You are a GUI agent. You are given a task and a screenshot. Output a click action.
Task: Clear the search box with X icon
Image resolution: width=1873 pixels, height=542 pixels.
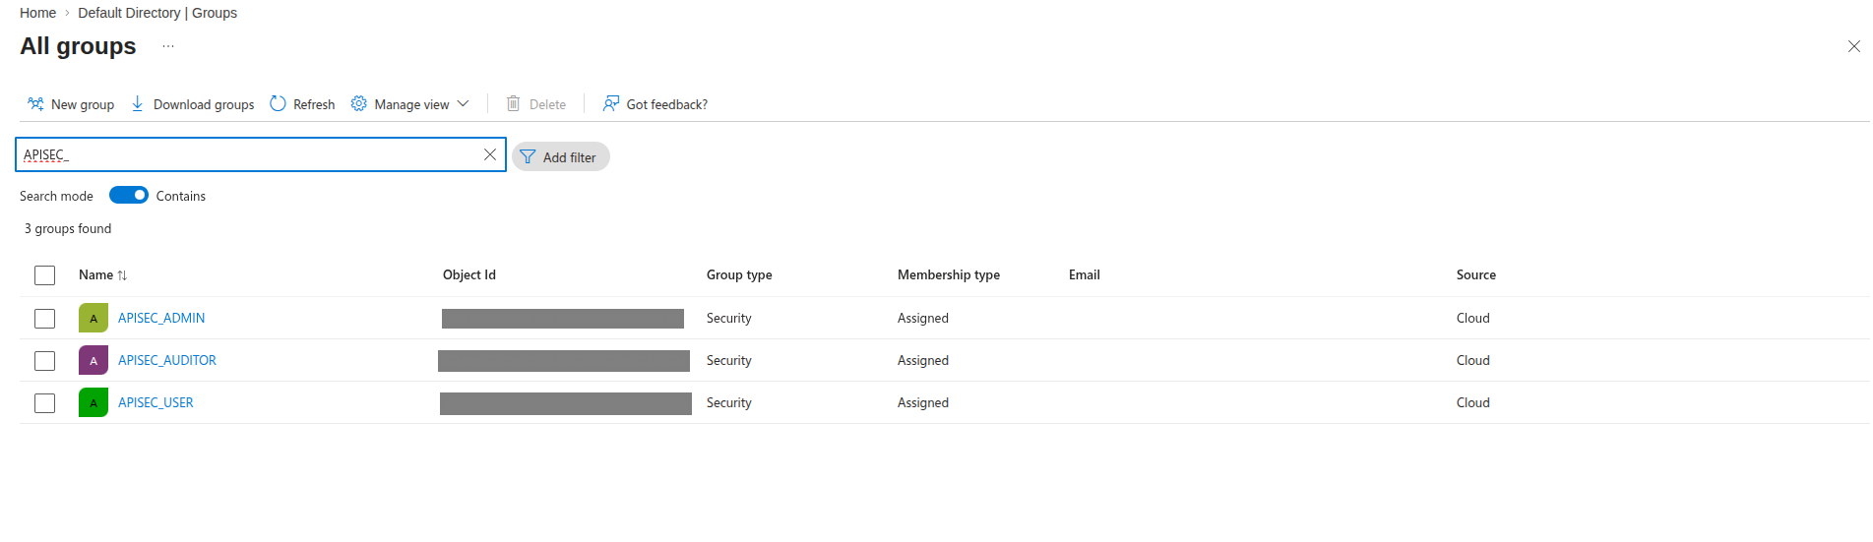[490, 154]
